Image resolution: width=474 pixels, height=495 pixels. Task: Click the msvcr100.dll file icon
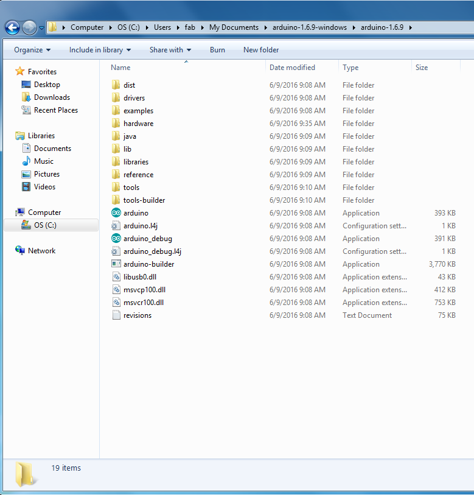click(116, 303)
